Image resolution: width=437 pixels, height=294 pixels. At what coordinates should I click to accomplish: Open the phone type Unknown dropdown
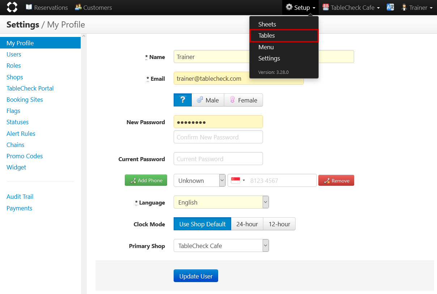tap(200, 180)
